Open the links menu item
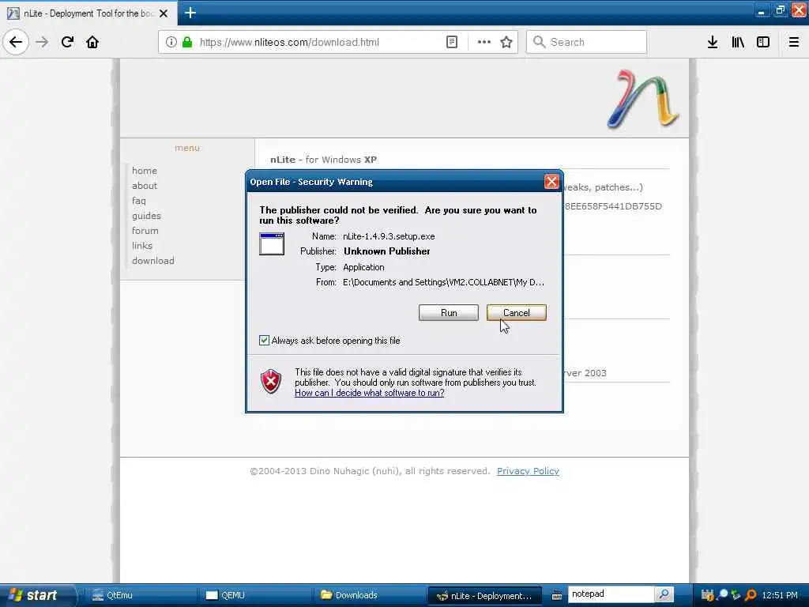Image resolution: width=809 pixels, height=607 pixels. point(142,246)
